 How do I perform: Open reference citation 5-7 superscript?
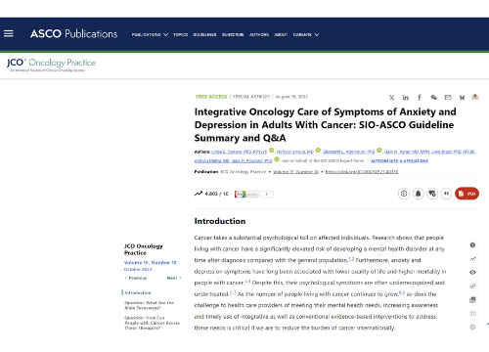(x=233, y=292)
